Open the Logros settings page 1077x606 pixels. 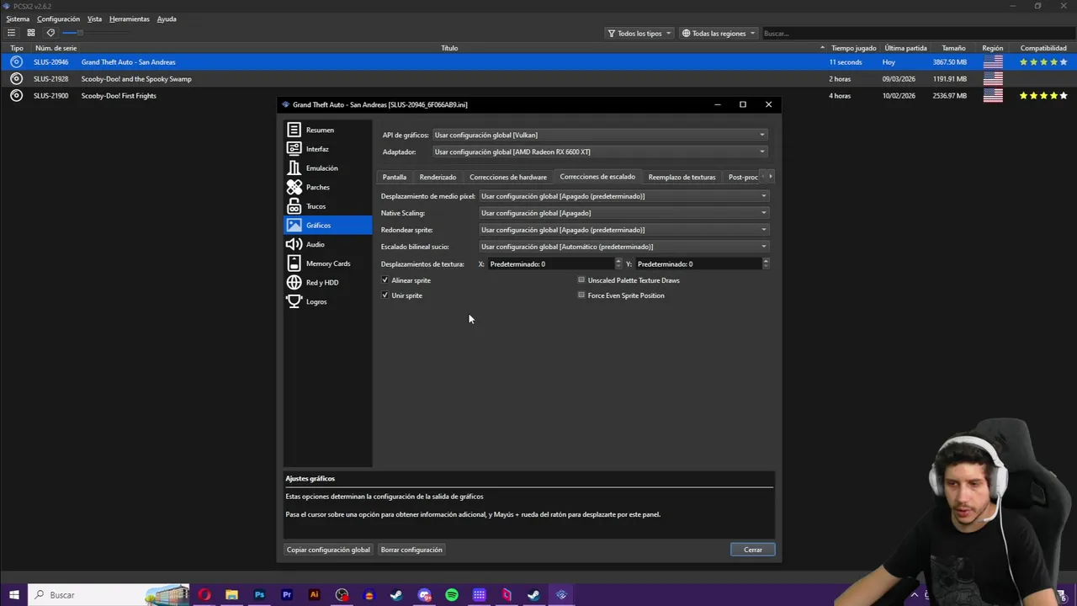(x=328, y=301)
